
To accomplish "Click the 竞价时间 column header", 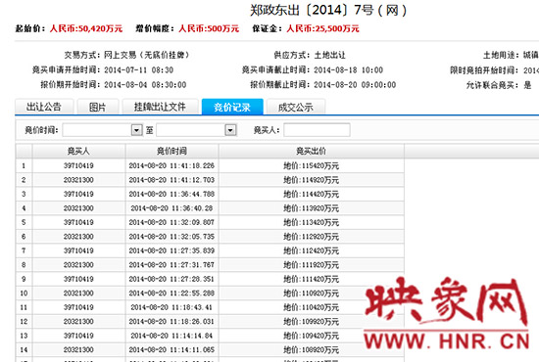I will click(x=171, y=151).
